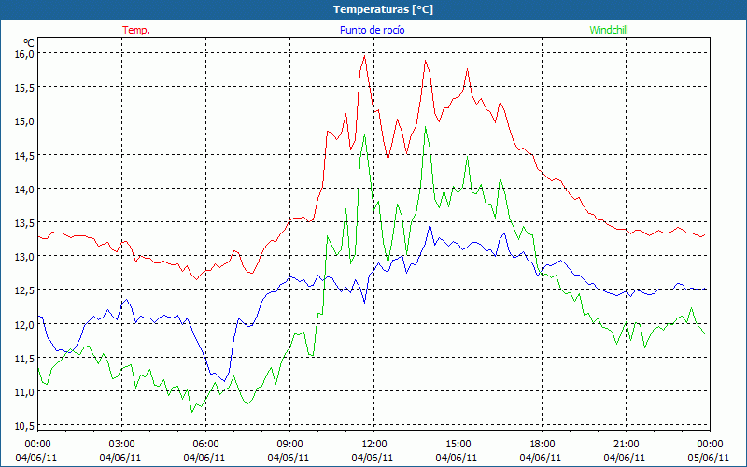The width and height of the screenshot is (747, 467).
Task: Select the blue 'Punto de rocío' legend label
Action: [372, 30]
